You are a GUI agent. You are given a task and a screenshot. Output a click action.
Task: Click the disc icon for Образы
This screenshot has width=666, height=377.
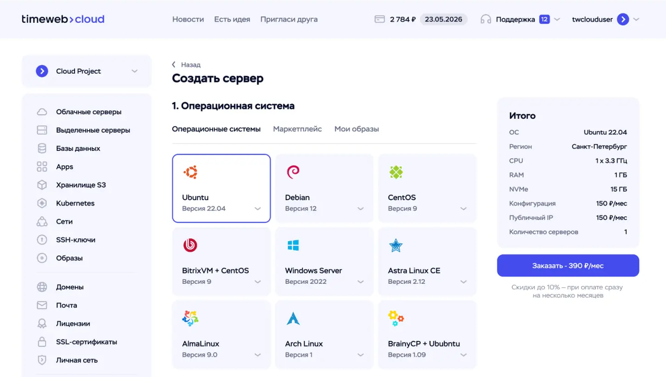[x=42, y=258]
